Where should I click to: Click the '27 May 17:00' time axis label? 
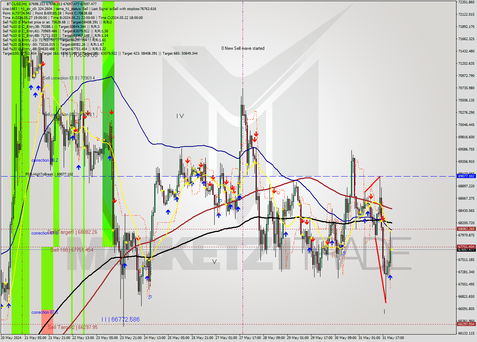click(x=250, y=338)
